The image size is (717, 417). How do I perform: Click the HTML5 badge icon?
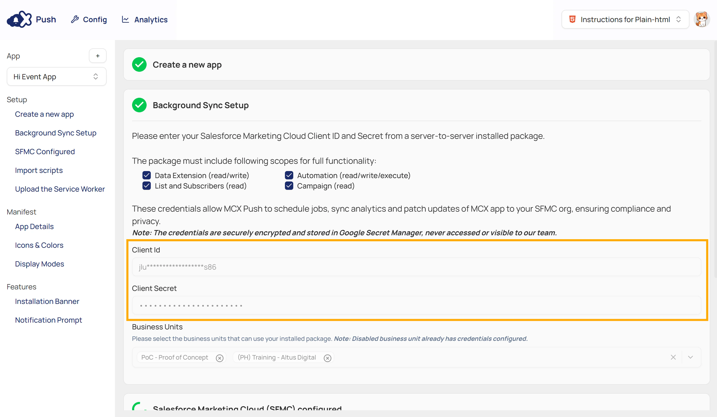pyautogui.click(x=572, y=19)
